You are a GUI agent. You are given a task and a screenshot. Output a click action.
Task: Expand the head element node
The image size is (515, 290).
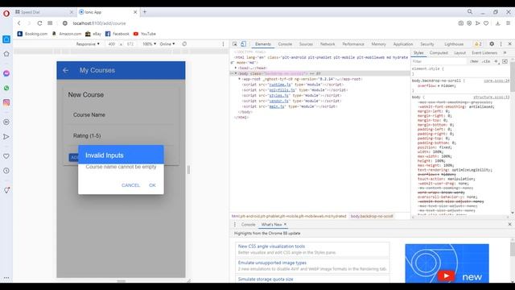click(236, 68)
